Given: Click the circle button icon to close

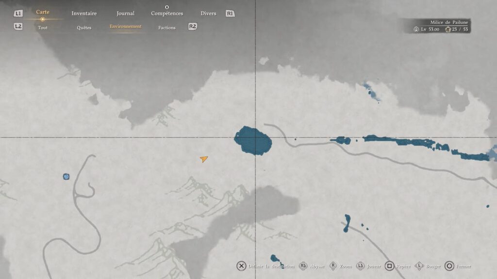Looking at the screenshot, I should click(x=449, y=266).
